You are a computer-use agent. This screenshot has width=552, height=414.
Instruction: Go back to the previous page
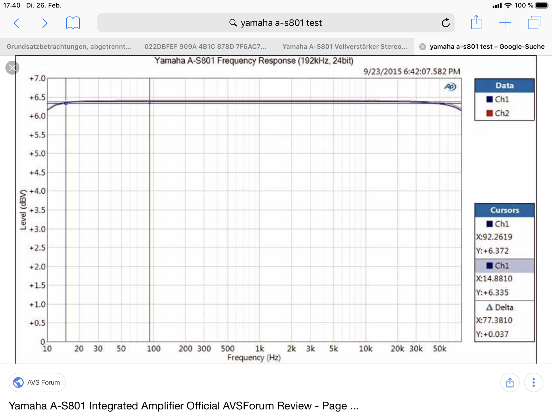point(16,23)
